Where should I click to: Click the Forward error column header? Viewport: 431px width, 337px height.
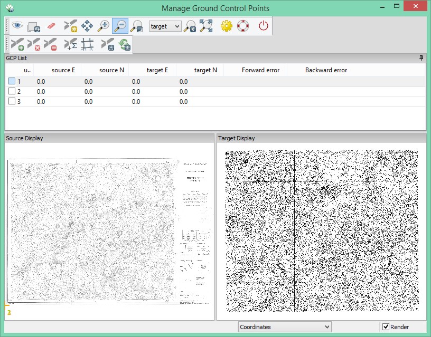click(x=256, y=70)
